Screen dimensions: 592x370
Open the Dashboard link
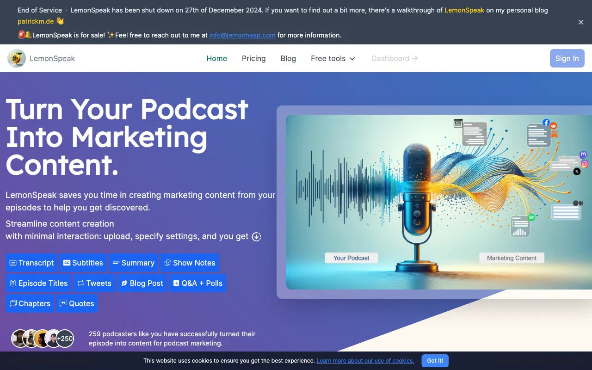point(395,58)
